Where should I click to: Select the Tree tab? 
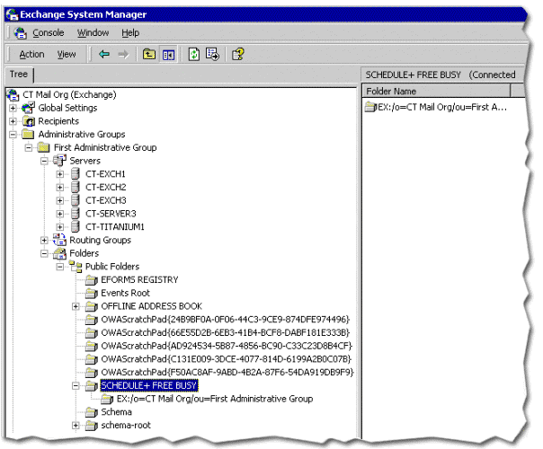[x=18, y=75]
